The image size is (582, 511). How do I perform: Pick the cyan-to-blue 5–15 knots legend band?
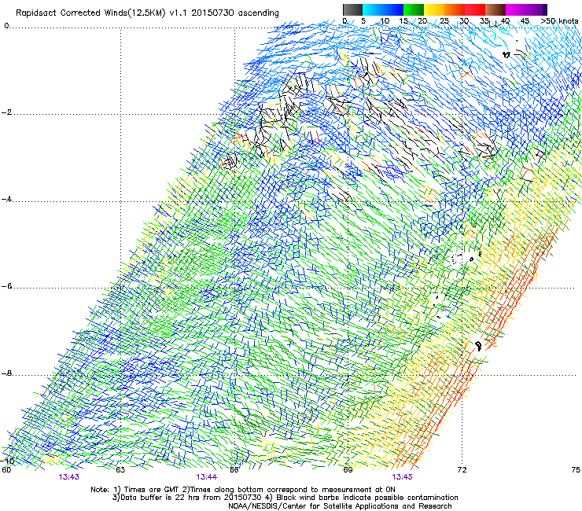tap(383, 9)
